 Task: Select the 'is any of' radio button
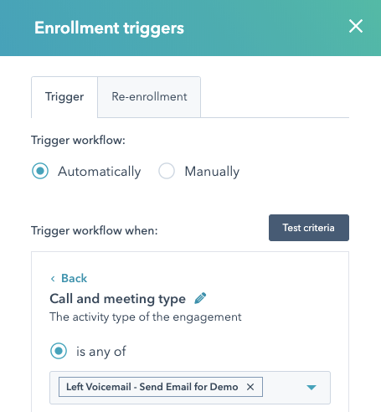coord(59,351)
